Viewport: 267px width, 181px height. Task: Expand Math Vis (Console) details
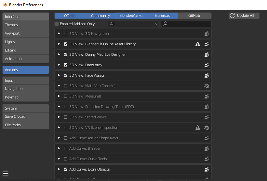point(59,85)
